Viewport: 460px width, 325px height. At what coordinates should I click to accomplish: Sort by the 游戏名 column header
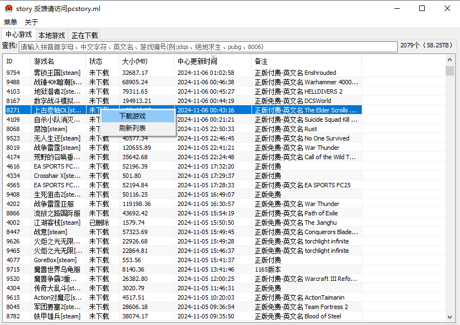coord(58,61)
